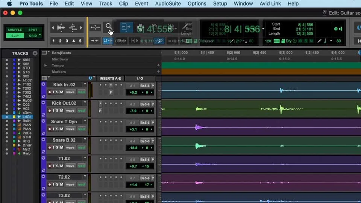The image size is (361, 203).
Task: Open the Avid Link menu
Action: click(270, 3)
